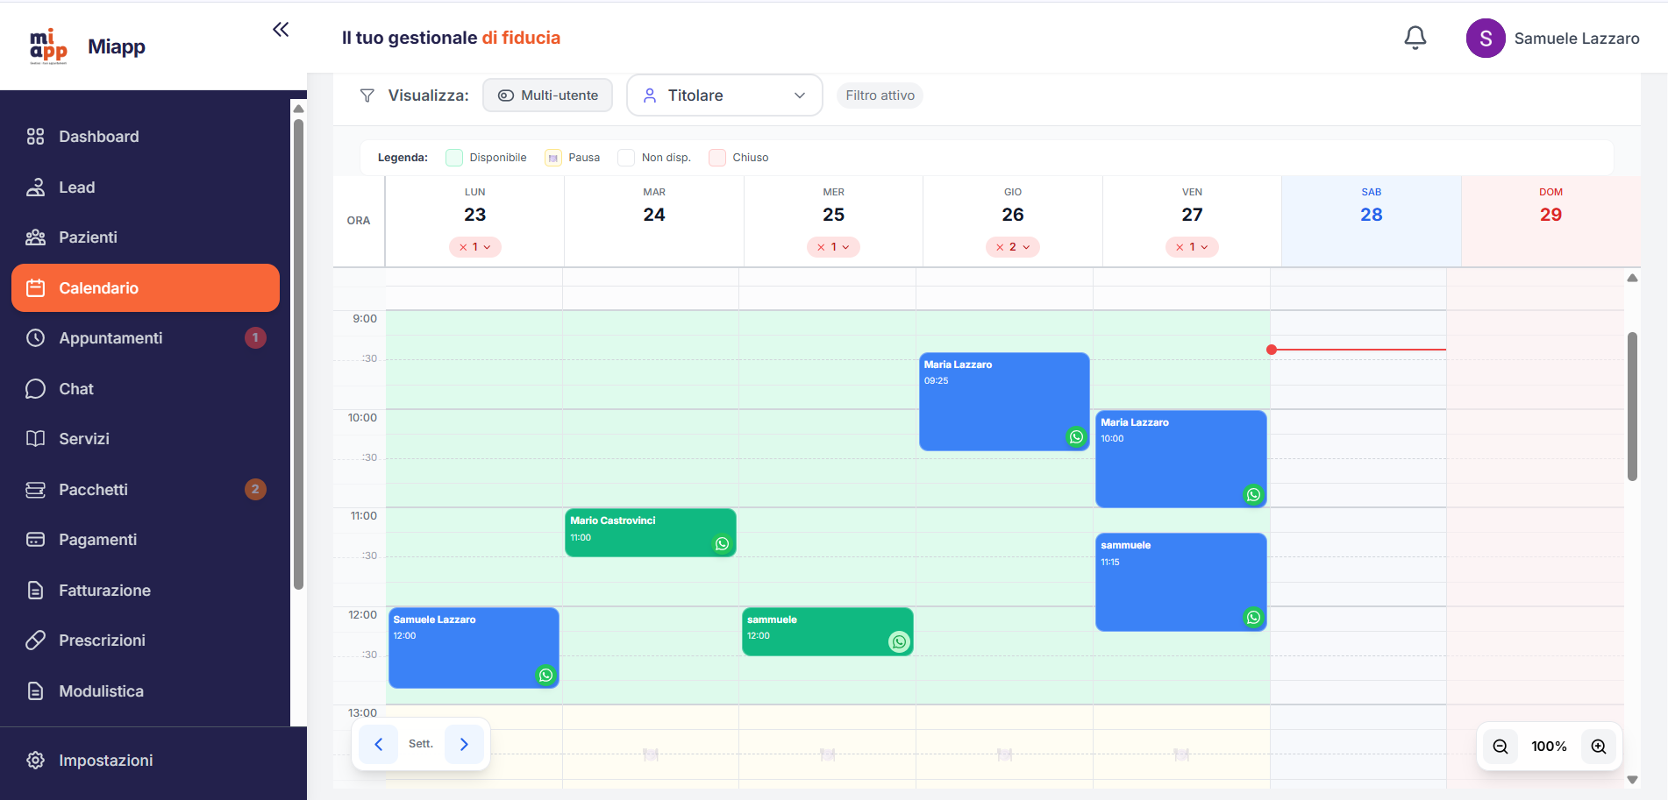Click the WhatsApp icon on Mario Castrovinci's appointment
The image size is (1668, 800).
(x=721, y=543)
